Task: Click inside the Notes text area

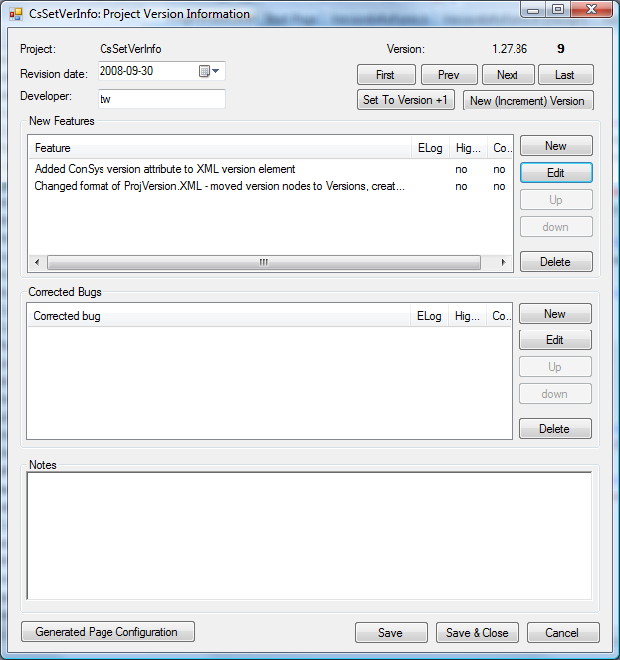Action: (x=309, y=535)
